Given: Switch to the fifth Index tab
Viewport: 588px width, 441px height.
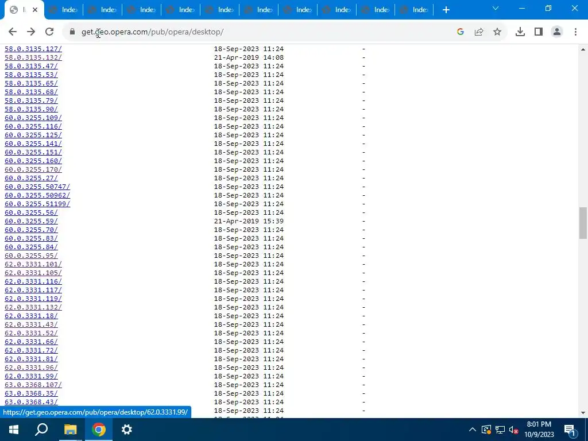Looking at the screenshot, I should coord(180,10).
